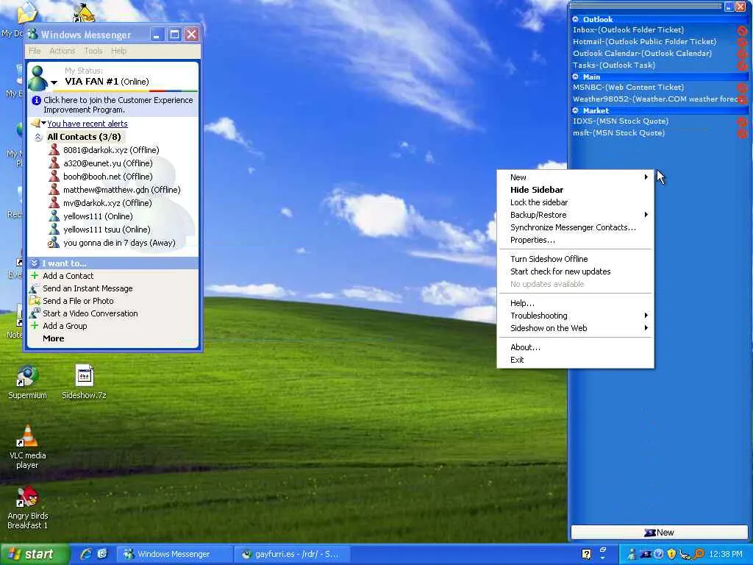Click the red icon beside Inbox ticket
Image resolution: width=753 pixels, height=565 pixels.
click(742, 31)
